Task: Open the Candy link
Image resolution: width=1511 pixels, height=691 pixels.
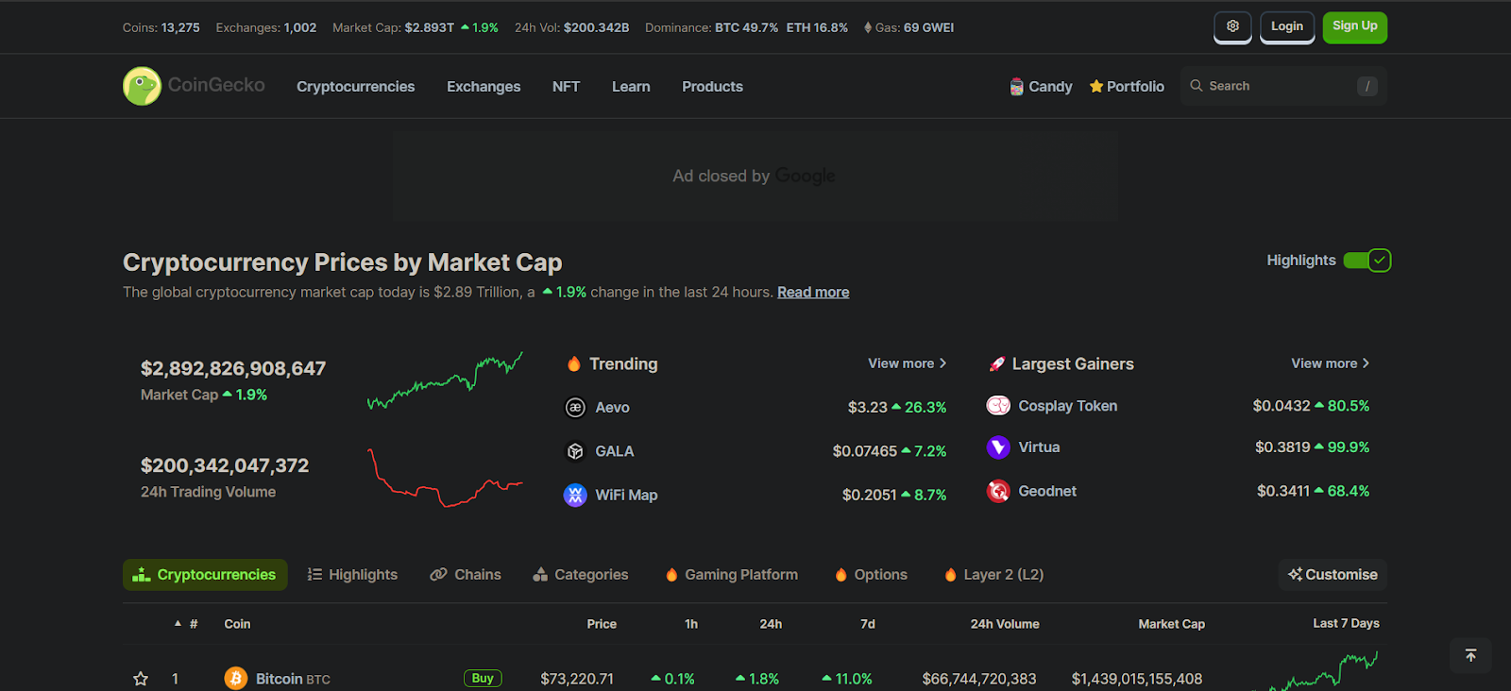Action: pyautogui.click(x=1041, y=87)
